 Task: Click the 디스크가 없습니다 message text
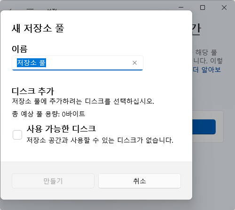click(100, 140)
